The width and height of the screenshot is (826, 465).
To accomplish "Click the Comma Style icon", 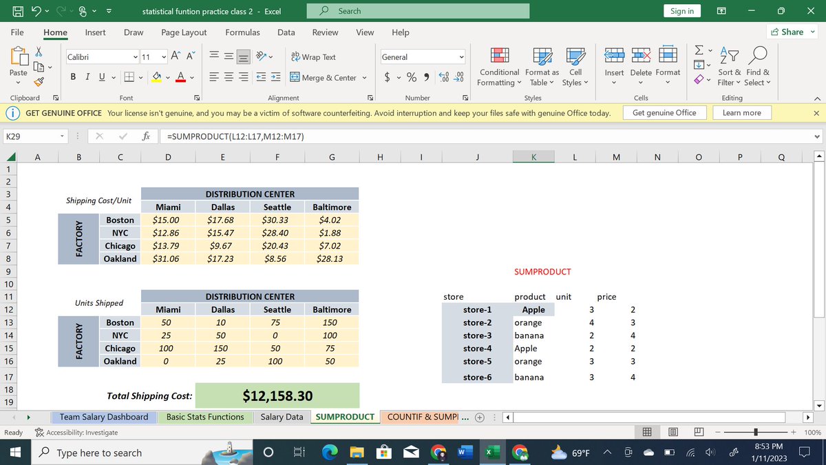I will tap(427, 78).
